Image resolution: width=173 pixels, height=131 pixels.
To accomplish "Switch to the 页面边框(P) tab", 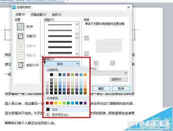I will 39,15.
